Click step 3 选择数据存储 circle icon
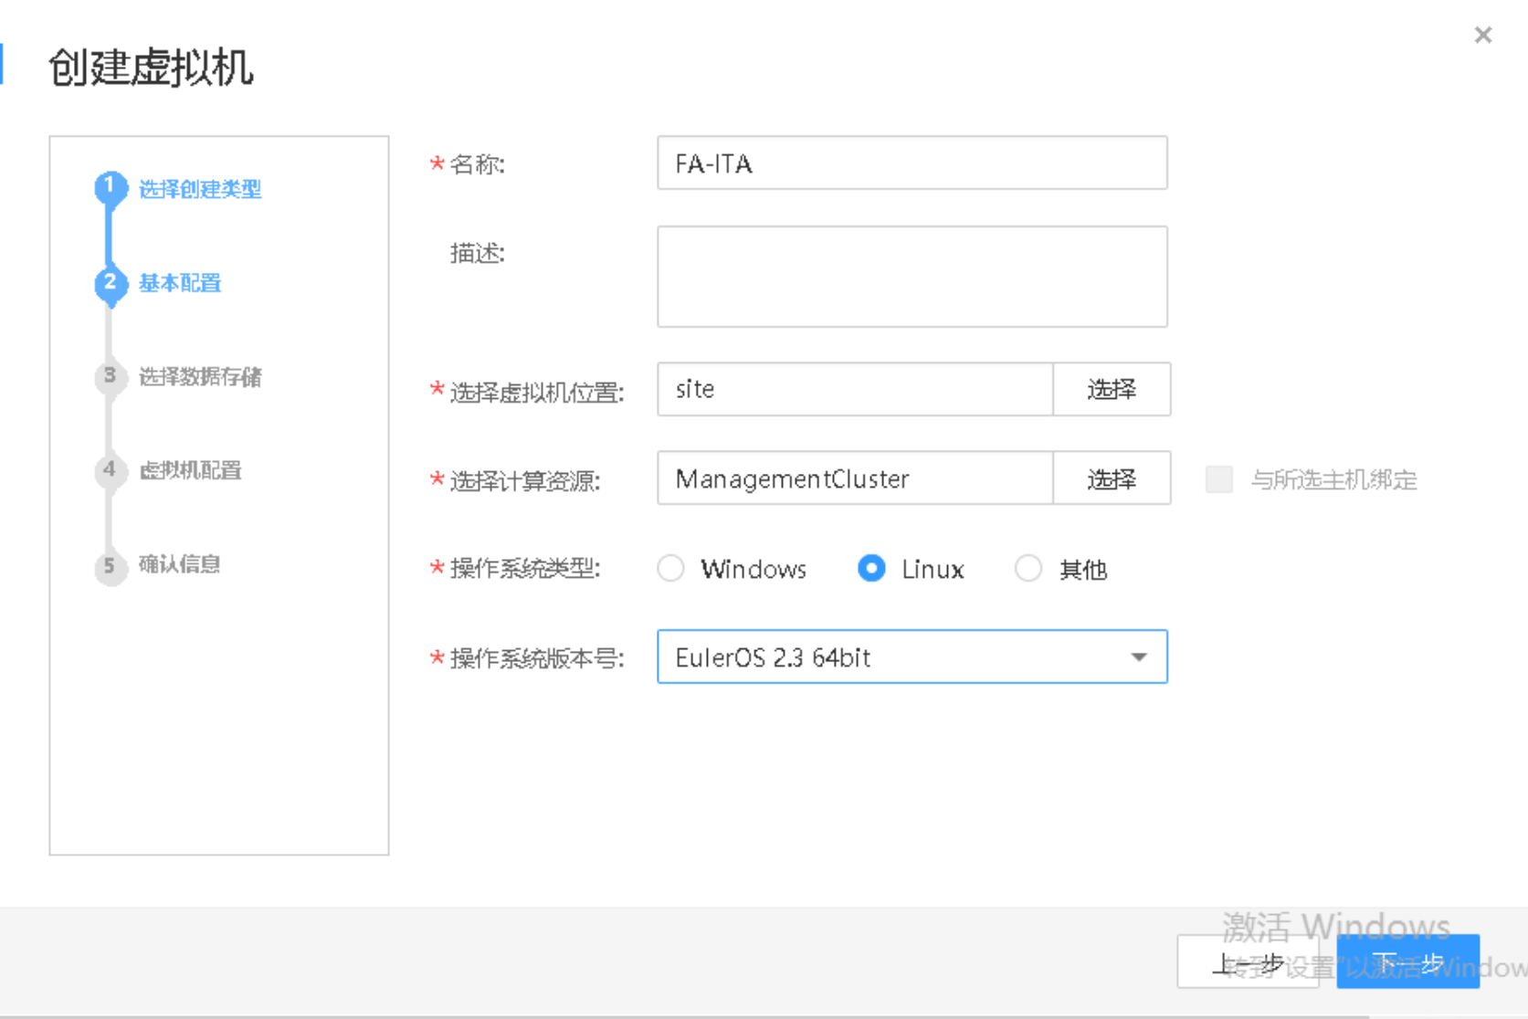This screenshot has width=1528, height=1019. tap(111, 378)
